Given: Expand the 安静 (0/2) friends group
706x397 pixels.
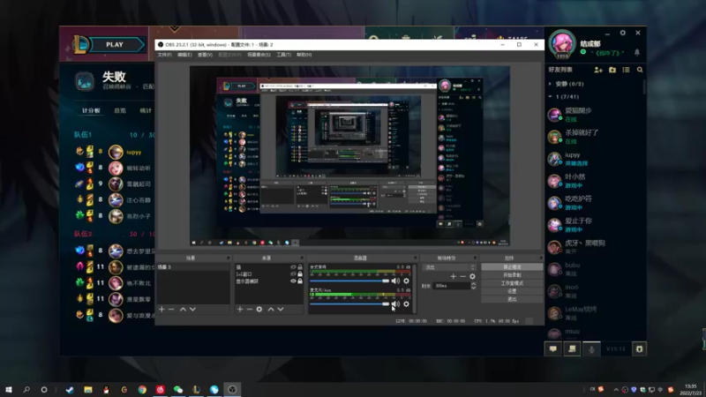Looking at the screenshot, I should point(550,84).
